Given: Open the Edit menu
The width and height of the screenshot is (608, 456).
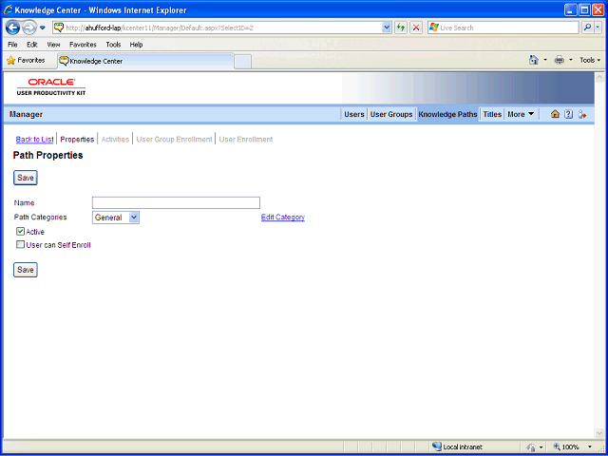Looking at the screenshot, I should (31, 45).
